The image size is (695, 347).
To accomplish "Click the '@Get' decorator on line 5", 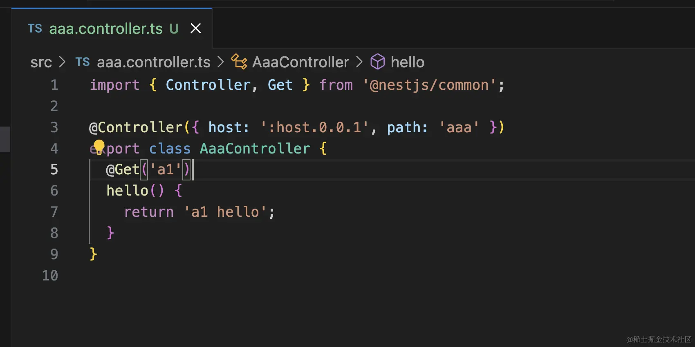I will coord(123,169).
